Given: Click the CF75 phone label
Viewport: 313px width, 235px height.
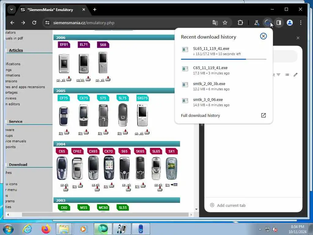Looking at the screenshot, I should pos(64,98).
